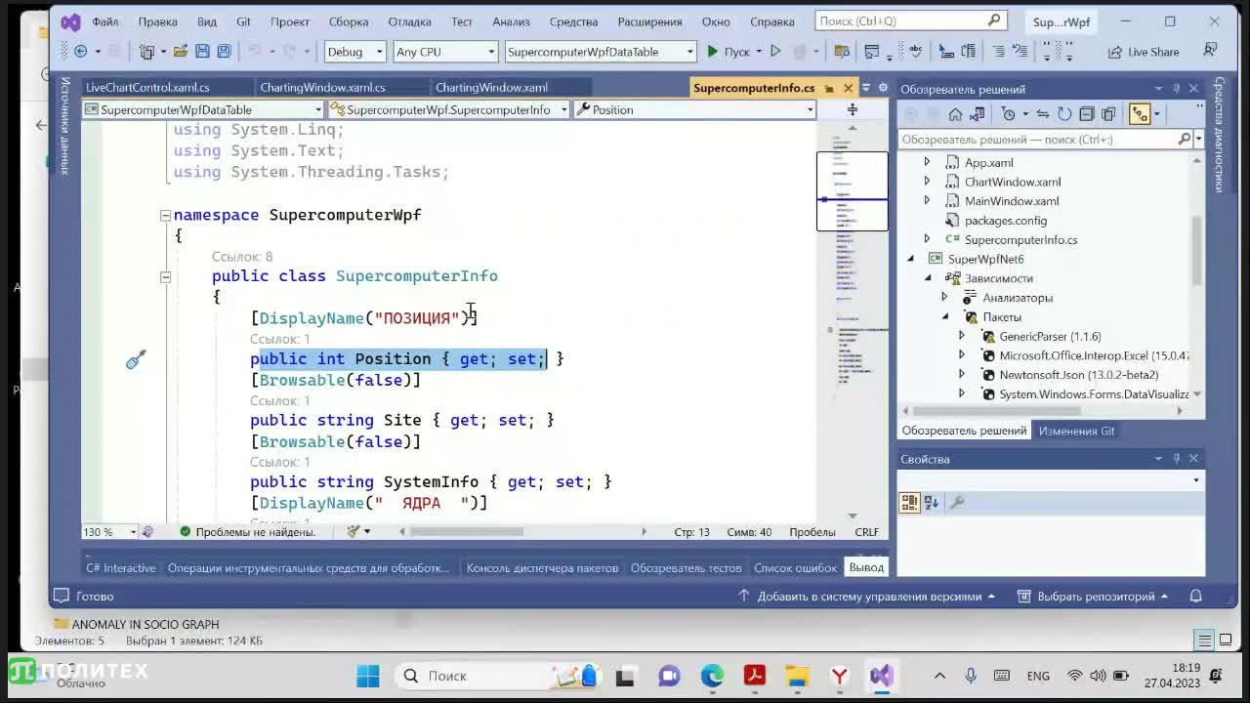1250x703 pixels.
Task: Open the Сборка menu
Action: (x=349, y=21)
